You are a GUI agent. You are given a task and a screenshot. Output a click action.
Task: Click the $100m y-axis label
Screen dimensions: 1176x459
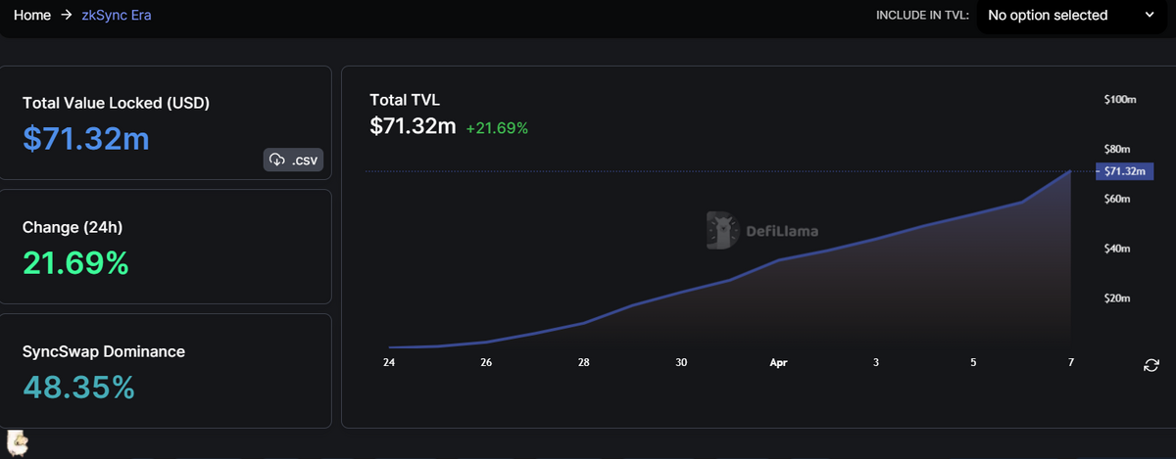pyautogui.click(x=1119, y=100)
